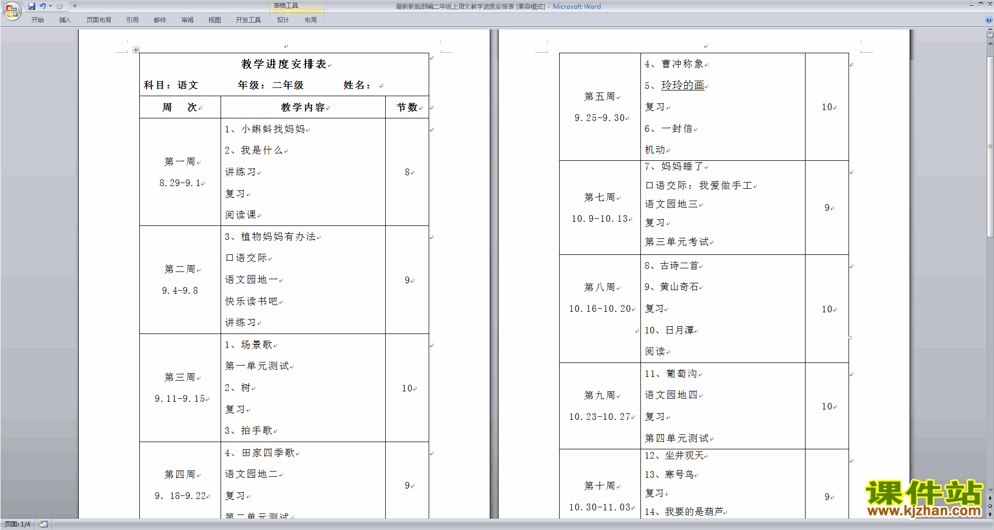Viewport: 994px width, 530px height.
Task: Click 第一单元测试 line
Action: [257, 366]
